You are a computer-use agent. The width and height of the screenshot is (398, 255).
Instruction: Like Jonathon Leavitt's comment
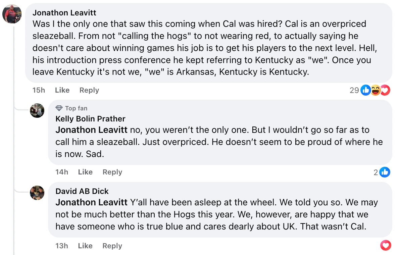[62, 90]
